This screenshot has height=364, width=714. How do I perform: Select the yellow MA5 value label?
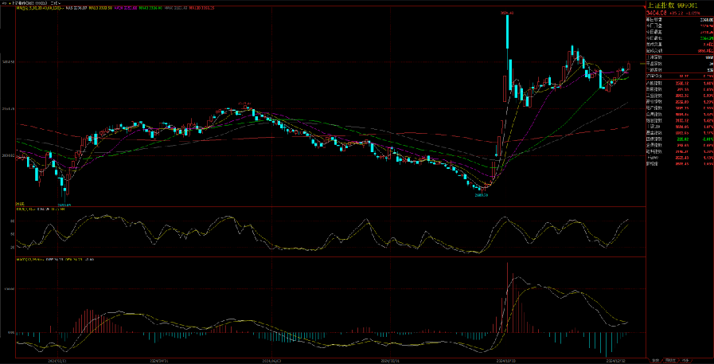(x=76, y=9)
